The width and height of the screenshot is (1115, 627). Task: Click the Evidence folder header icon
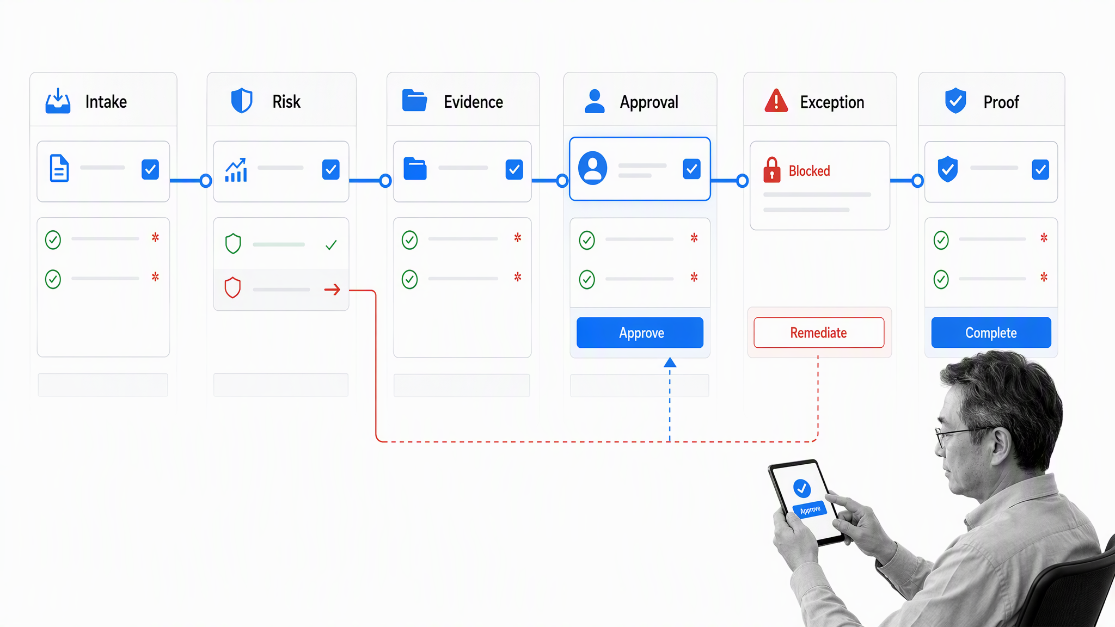tap(414, 101)
